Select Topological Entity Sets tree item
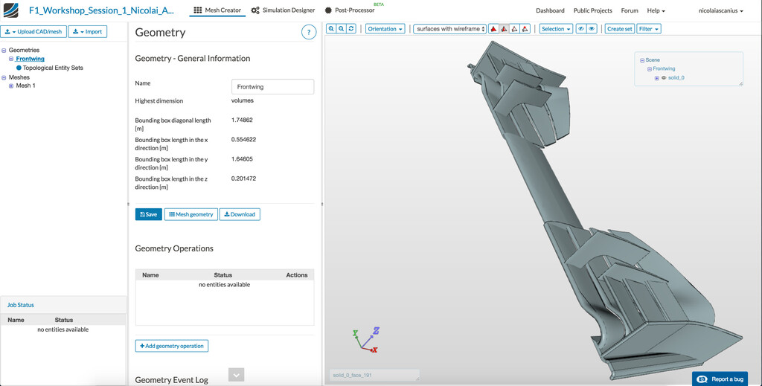The width and height of the screenshot is (762, 386). point(53,68)
